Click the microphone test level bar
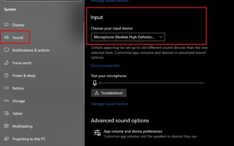This screenshot has height=146, width=234. [x=152, y=83]
